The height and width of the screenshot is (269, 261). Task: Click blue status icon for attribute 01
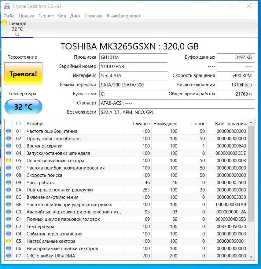9,131
